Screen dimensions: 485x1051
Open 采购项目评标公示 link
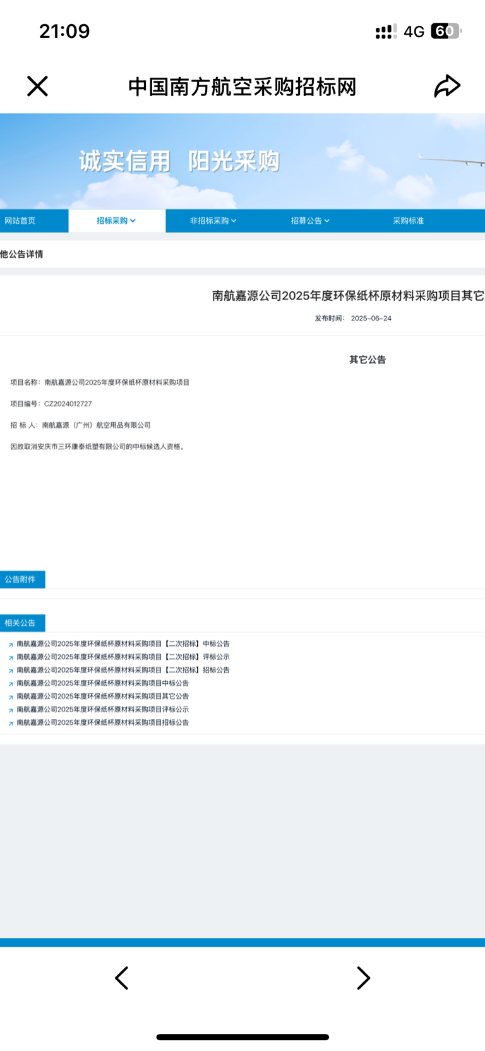pos(103,709)
